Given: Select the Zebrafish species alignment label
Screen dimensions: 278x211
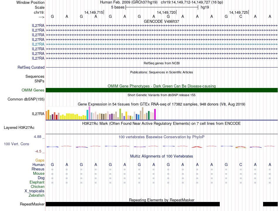Looking at the screenshot, I should tap(37, 196).
